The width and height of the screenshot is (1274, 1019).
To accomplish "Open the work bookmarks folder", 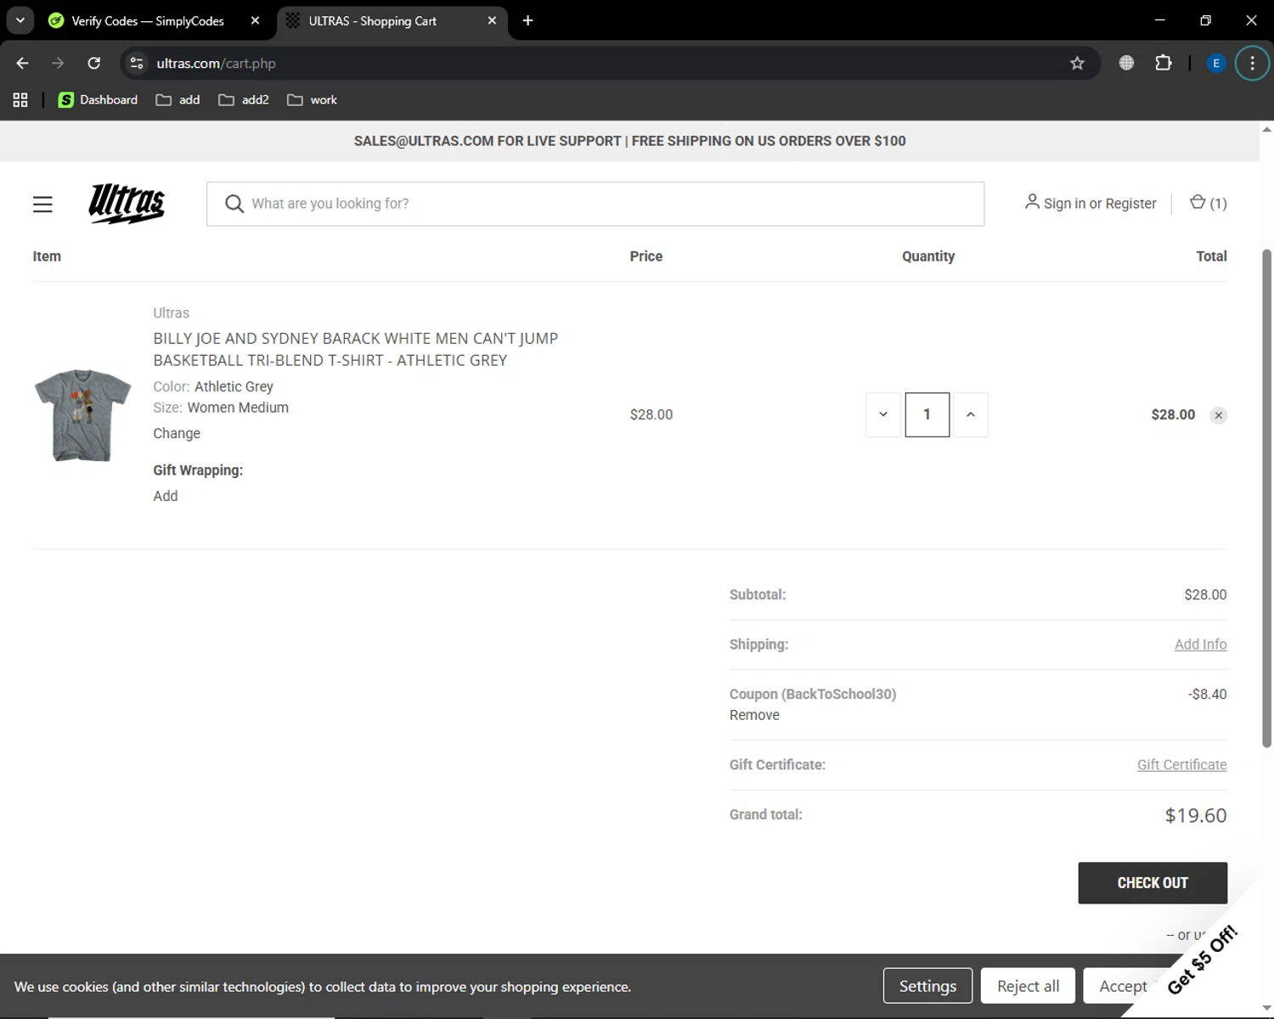I will [x=312, y=100].
